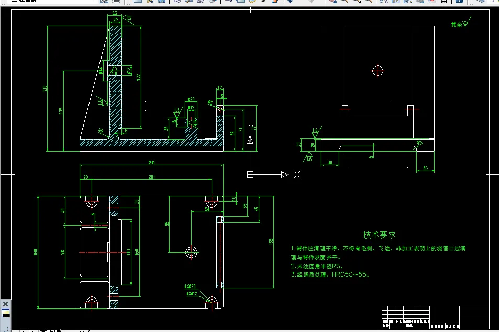Select the 22 dimension in the right view
The width and height of the screenshot is (499, 332).
pos(298,144)
